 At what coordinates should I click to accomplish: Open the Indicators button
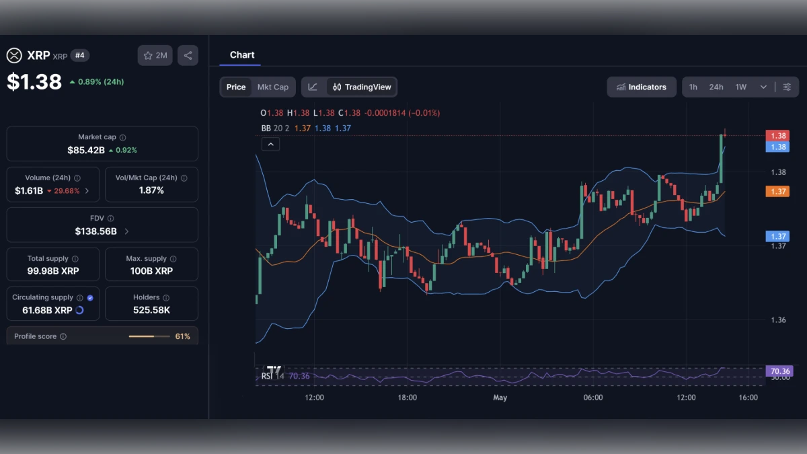(x=642, y=87)
